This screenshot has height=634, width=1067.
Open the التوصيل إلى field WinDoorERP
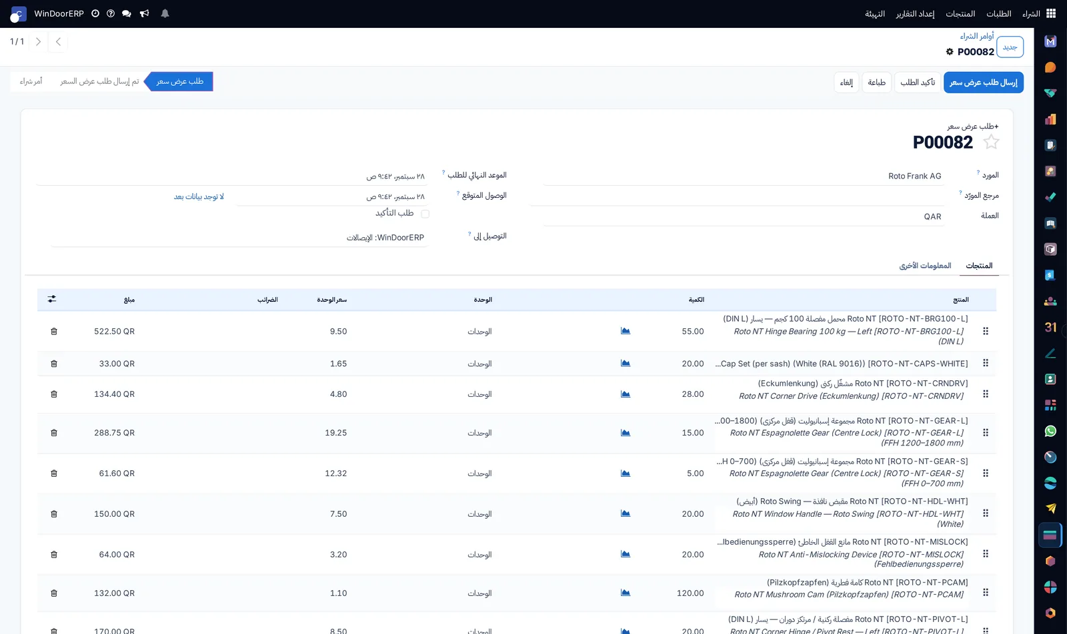tap(239, 237)
